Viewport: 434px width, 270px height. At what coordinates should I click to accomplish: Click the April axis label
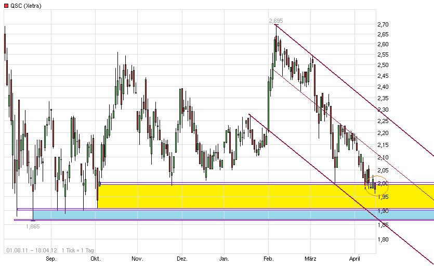coord(354,259)
